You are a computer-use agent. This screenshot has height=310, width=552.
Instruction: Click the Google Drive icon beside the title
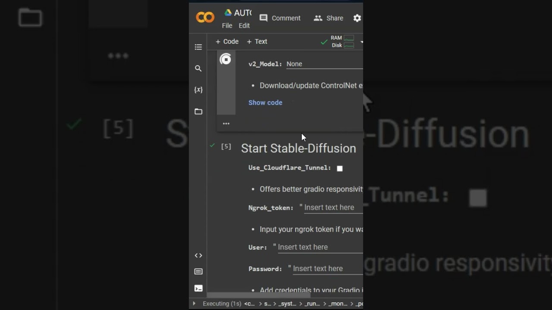[228, 12]
